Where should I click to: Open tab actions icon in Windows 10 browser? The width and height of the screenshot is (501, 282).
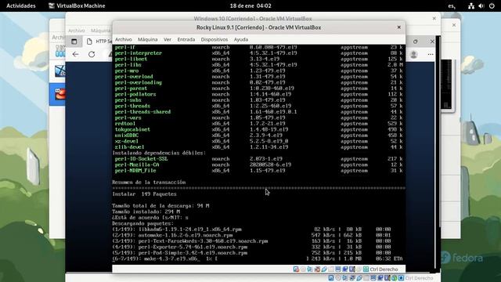click(x=74, y=42)
